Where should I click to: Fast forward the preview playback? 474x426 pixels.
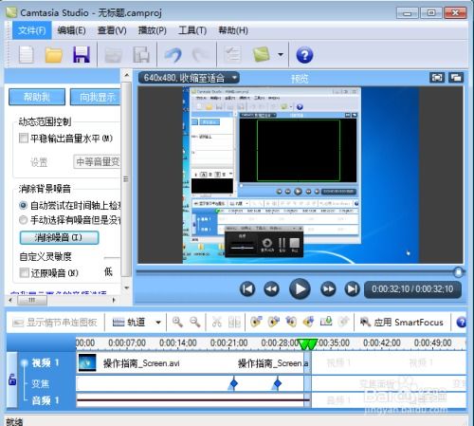(328, 289)
